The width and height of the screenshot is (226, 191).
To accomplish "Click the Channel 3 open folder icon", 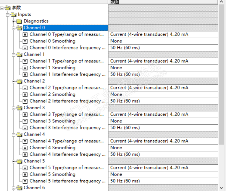I will (20, 108).
